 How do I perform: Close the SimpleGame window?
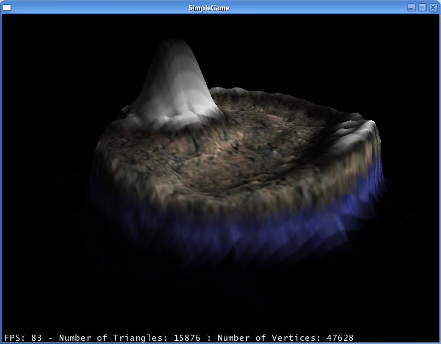click(x=433, y=8)
